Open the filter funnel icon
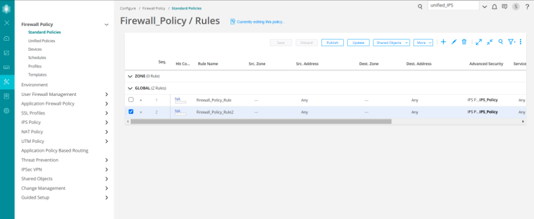Viewport: 534px width, 219px height. click(511, 42)
